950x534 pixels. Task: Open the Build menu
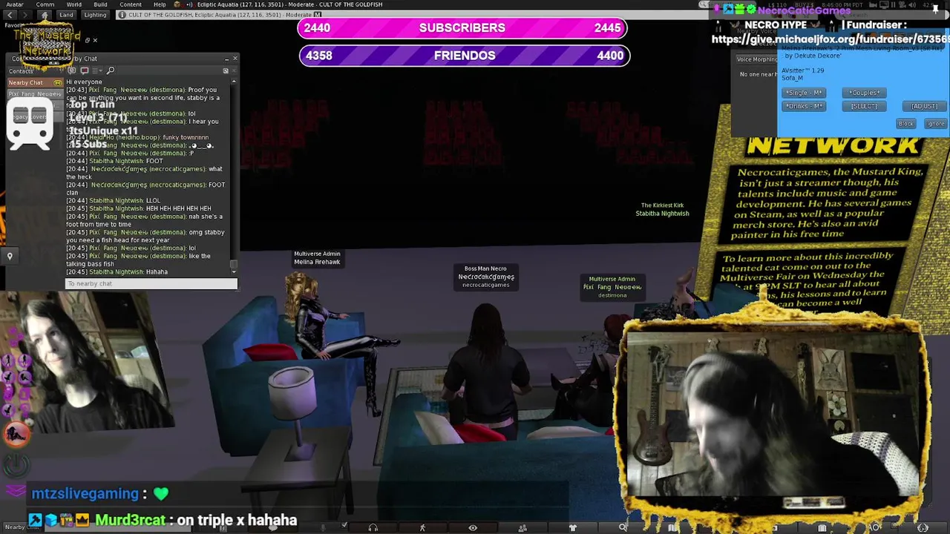click(100, 4)
